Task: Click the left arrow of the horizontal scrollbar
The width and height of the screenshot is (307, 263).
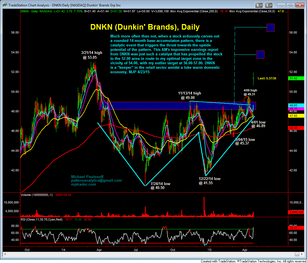Action: click(x=5, y=254)
